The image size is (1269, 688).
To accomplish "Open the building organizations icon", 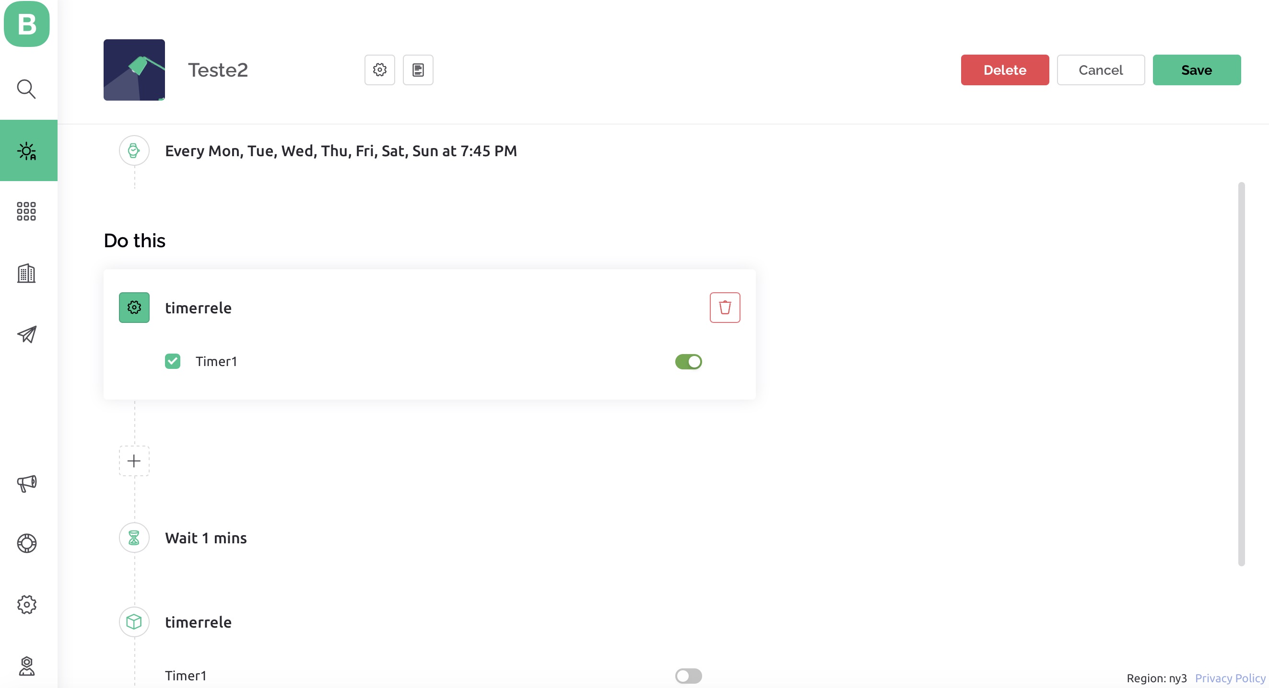I will click(26, 273).
